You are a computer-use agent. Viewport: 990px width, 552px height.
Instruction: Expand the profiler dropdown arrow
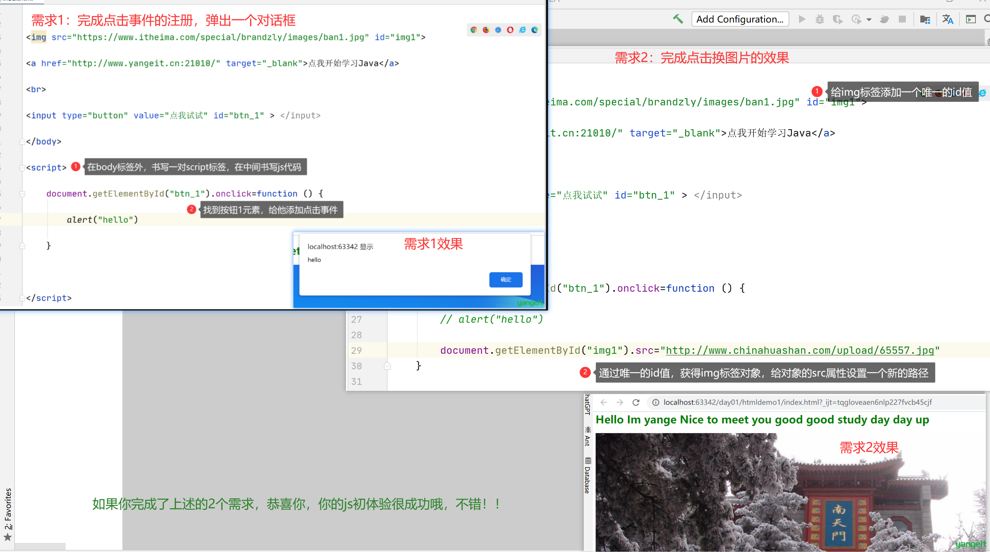pyautogui.click(x=869, y=20)
